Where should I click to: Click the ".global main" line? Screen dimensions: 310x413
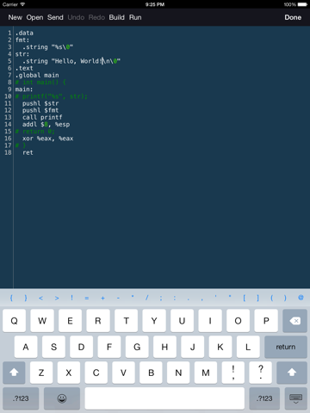(37, 75)
